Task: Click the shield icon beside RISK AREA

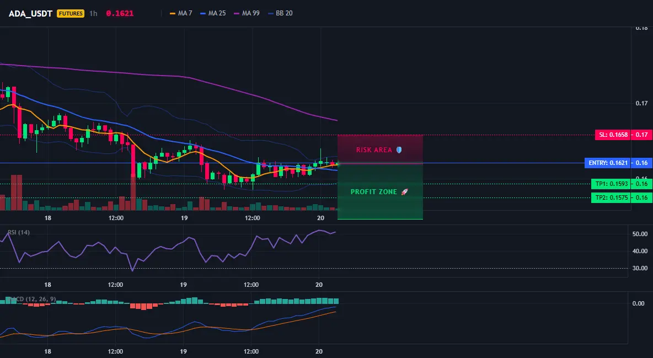Action: 399,149
